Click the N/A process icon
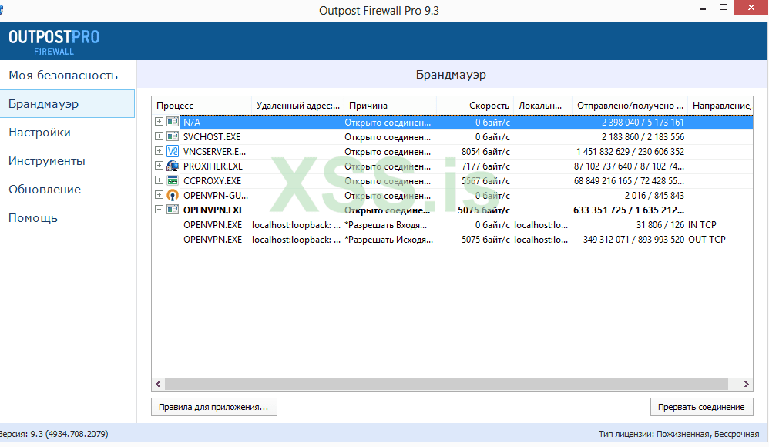The height and width of the screenshot is (447, 769). 172,122
